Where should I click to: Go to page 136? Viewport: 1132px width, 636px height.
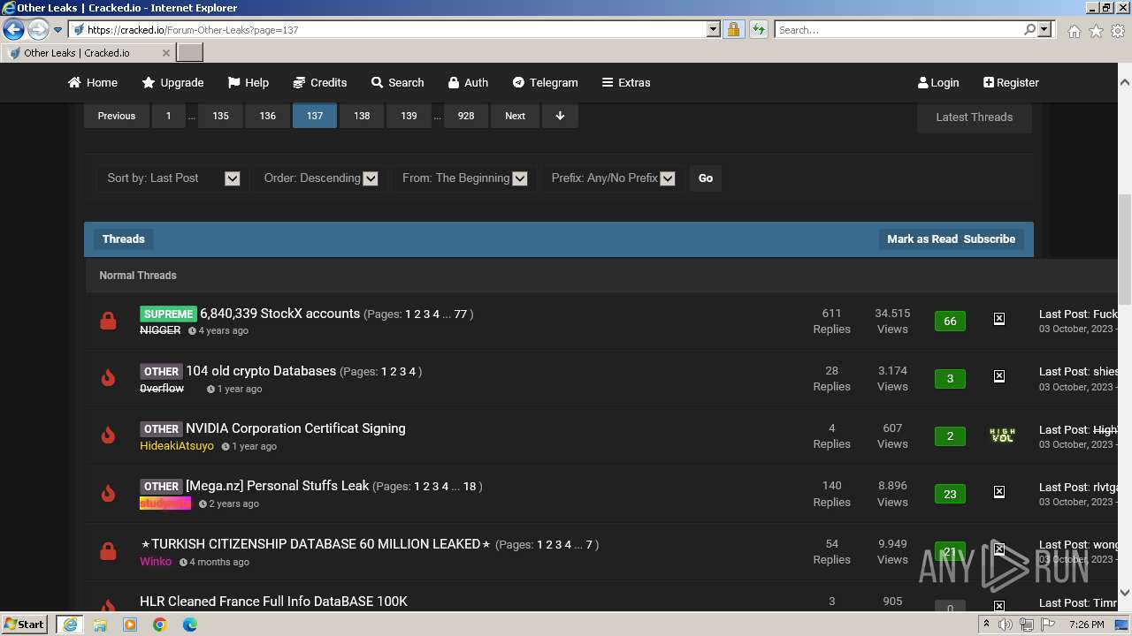pos(267,116)
